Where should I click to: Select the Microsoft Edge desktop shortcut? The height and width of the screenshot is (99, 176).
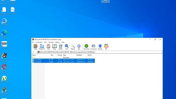pos(4,34)
